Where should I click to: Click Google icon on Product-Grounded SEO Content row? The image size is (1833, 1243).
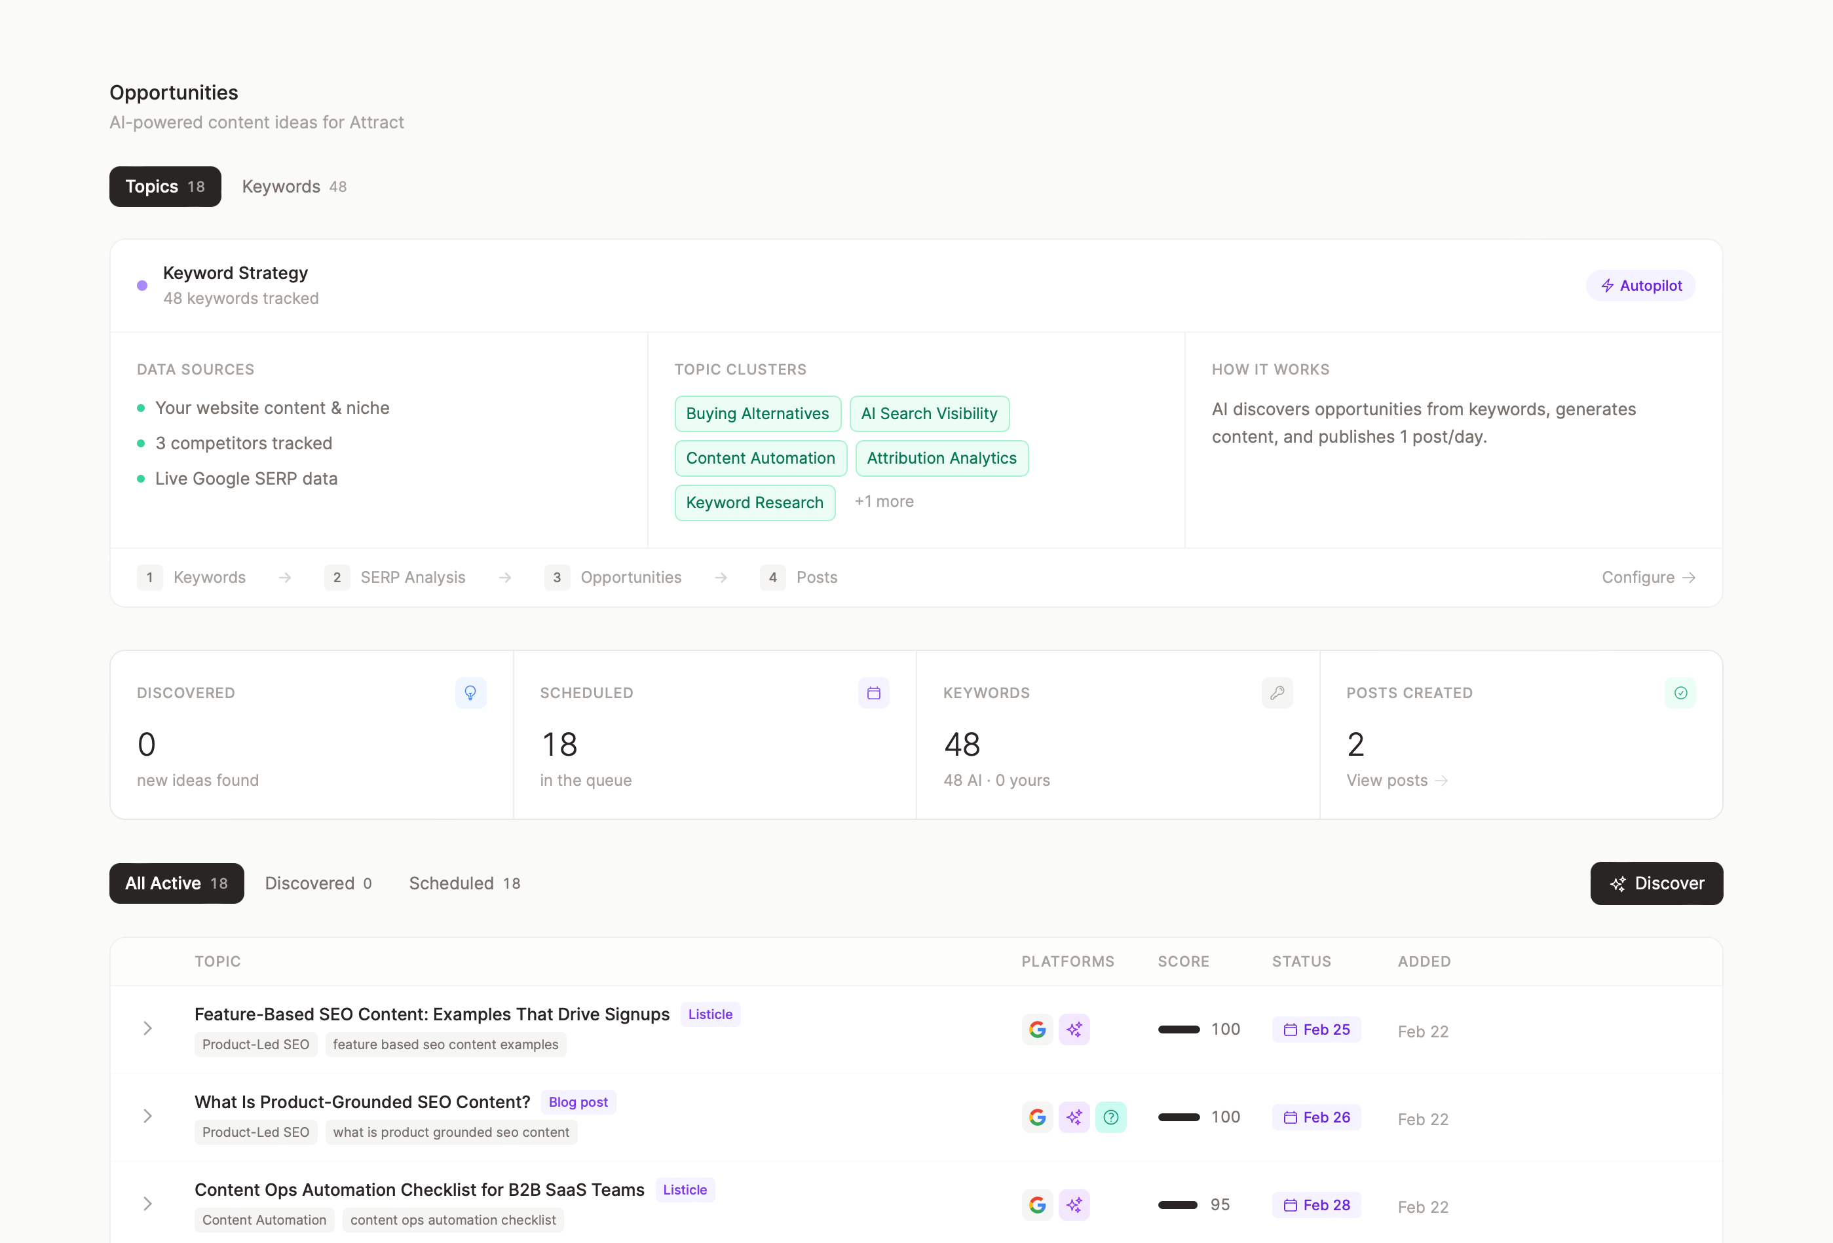click(1037, 1117)
